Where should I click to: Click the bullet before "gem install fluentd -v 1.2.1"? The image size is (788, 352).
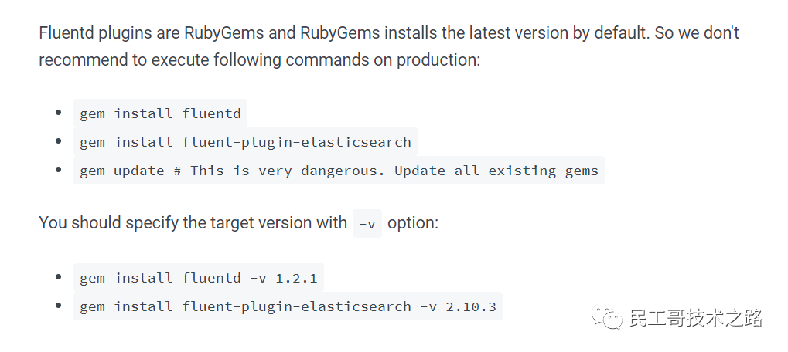click(58, 278)
